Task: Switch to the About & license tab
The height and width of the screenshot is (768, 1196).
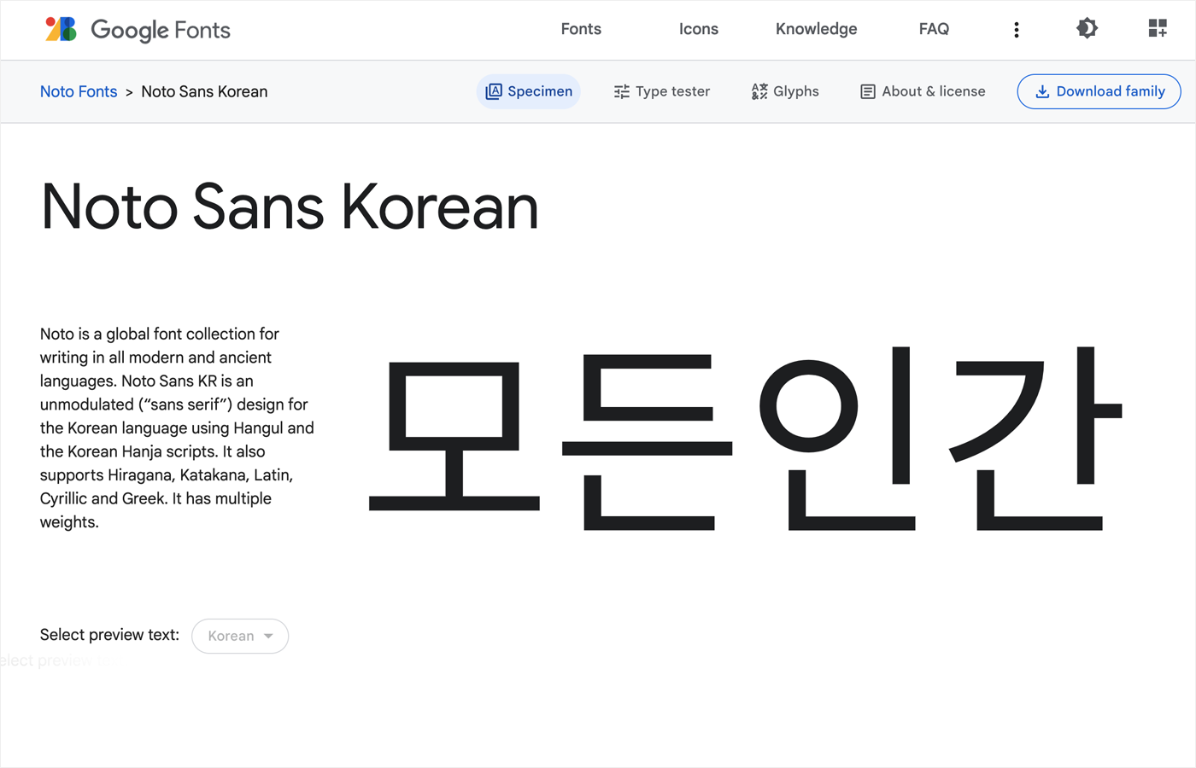Action: tap(923, 91)
